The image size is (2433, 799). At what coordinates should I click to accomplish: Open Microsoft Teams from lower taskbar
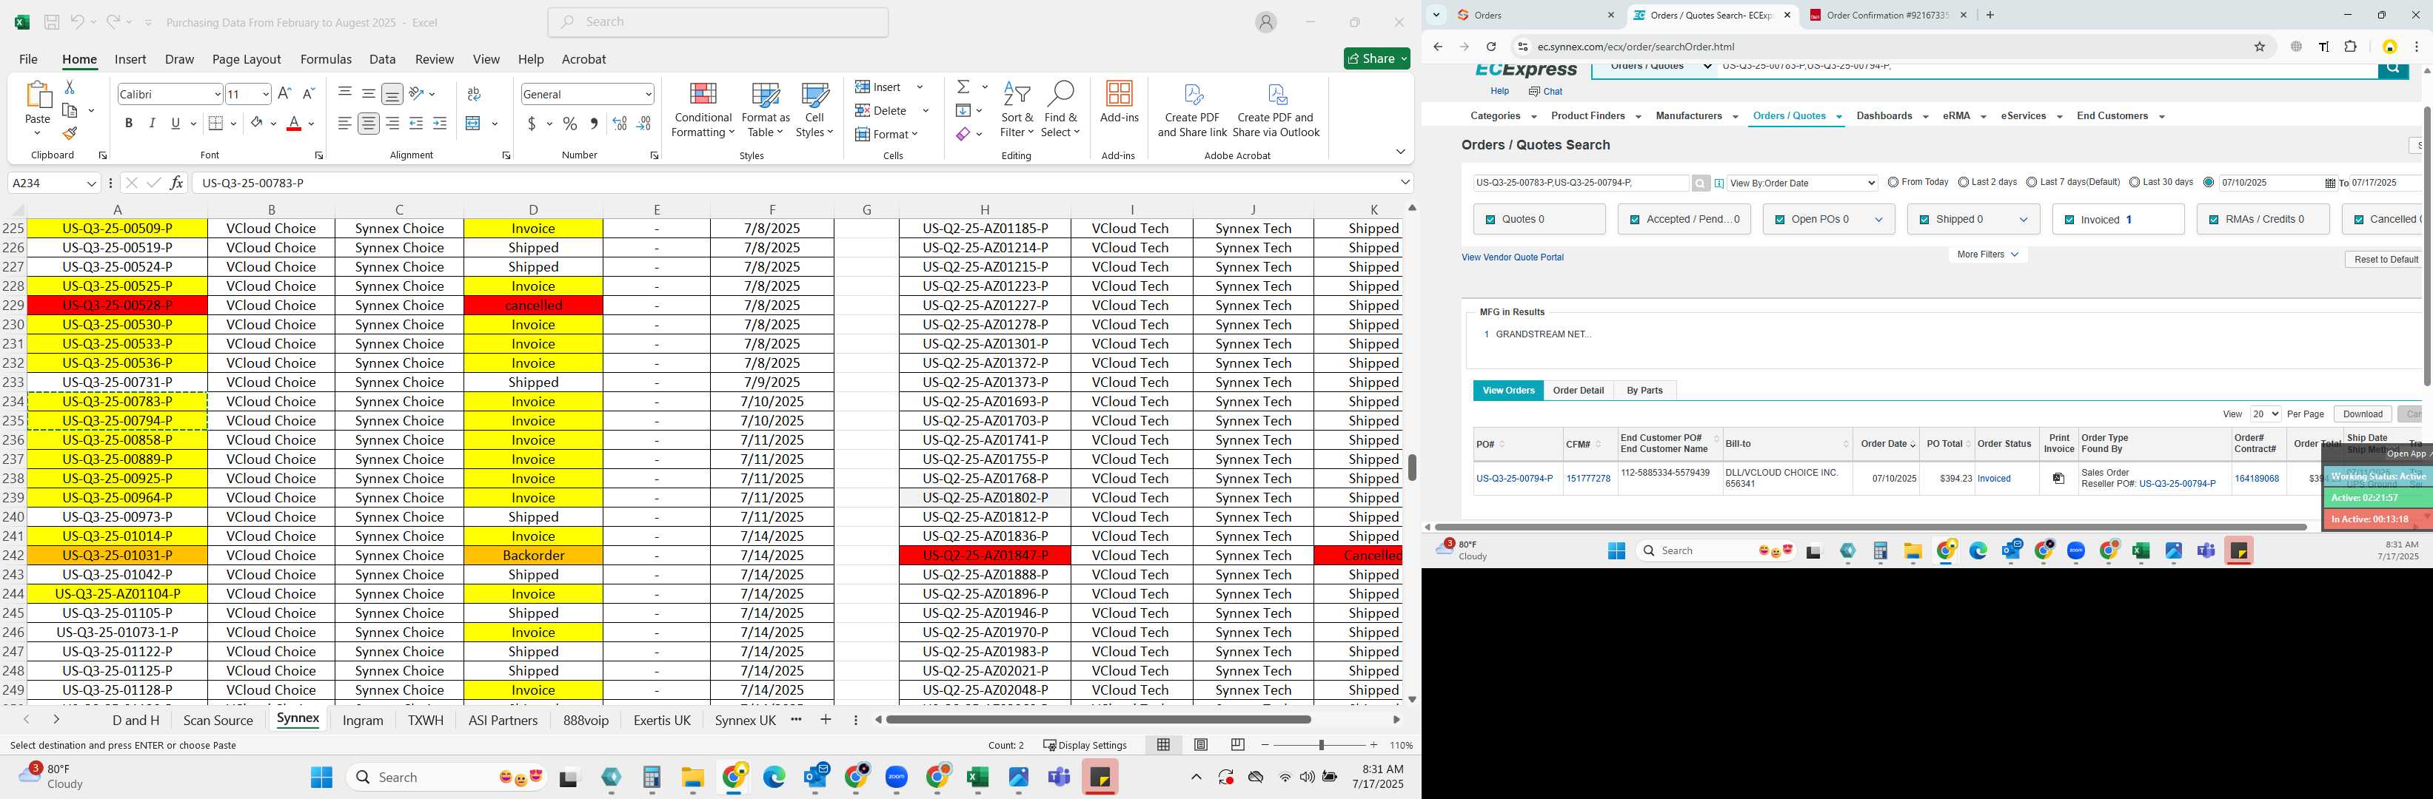point(1059,776)
